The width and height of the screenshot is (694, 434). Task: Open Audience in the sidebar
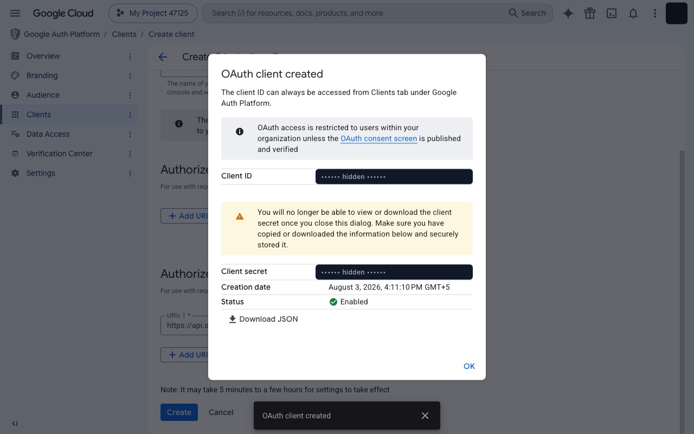click(43, 95)
